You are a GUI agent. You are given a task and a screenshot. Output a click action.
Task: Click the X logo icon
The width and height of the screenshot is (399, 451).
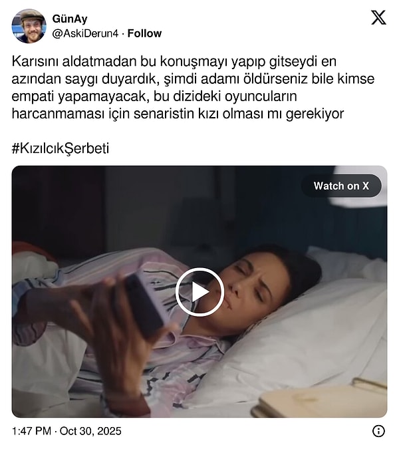[x=378, y=17]
